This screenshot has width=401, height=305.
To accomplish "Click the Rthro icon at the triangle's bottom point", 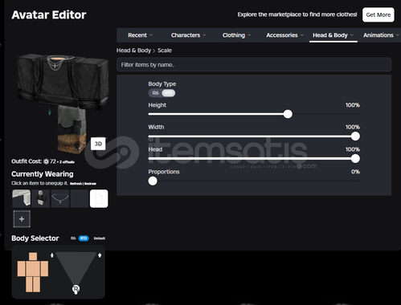I will pos(76,289).
